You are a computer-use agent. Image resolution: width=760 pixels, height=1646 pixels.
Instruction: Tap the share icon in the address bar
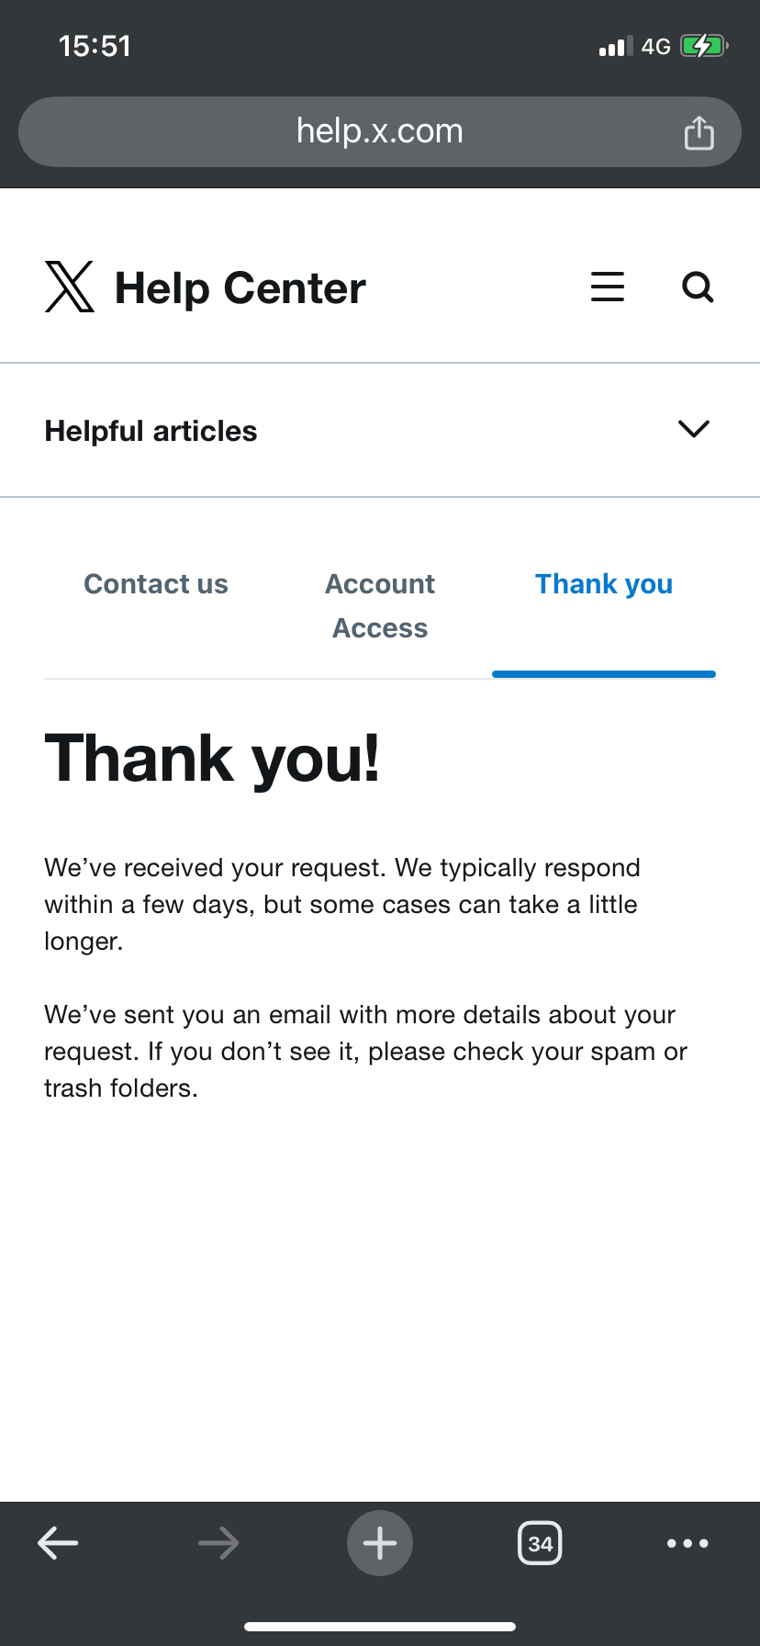699,132
